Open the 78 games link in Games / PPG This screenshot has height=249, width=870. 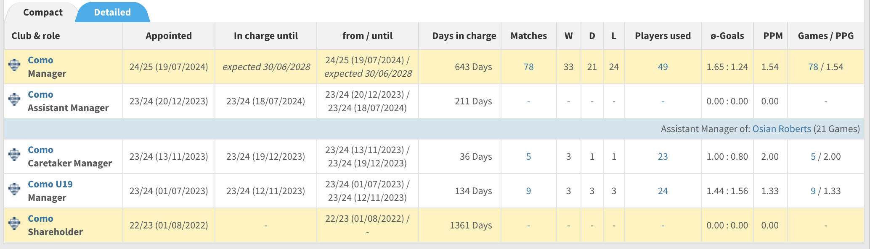813,67
